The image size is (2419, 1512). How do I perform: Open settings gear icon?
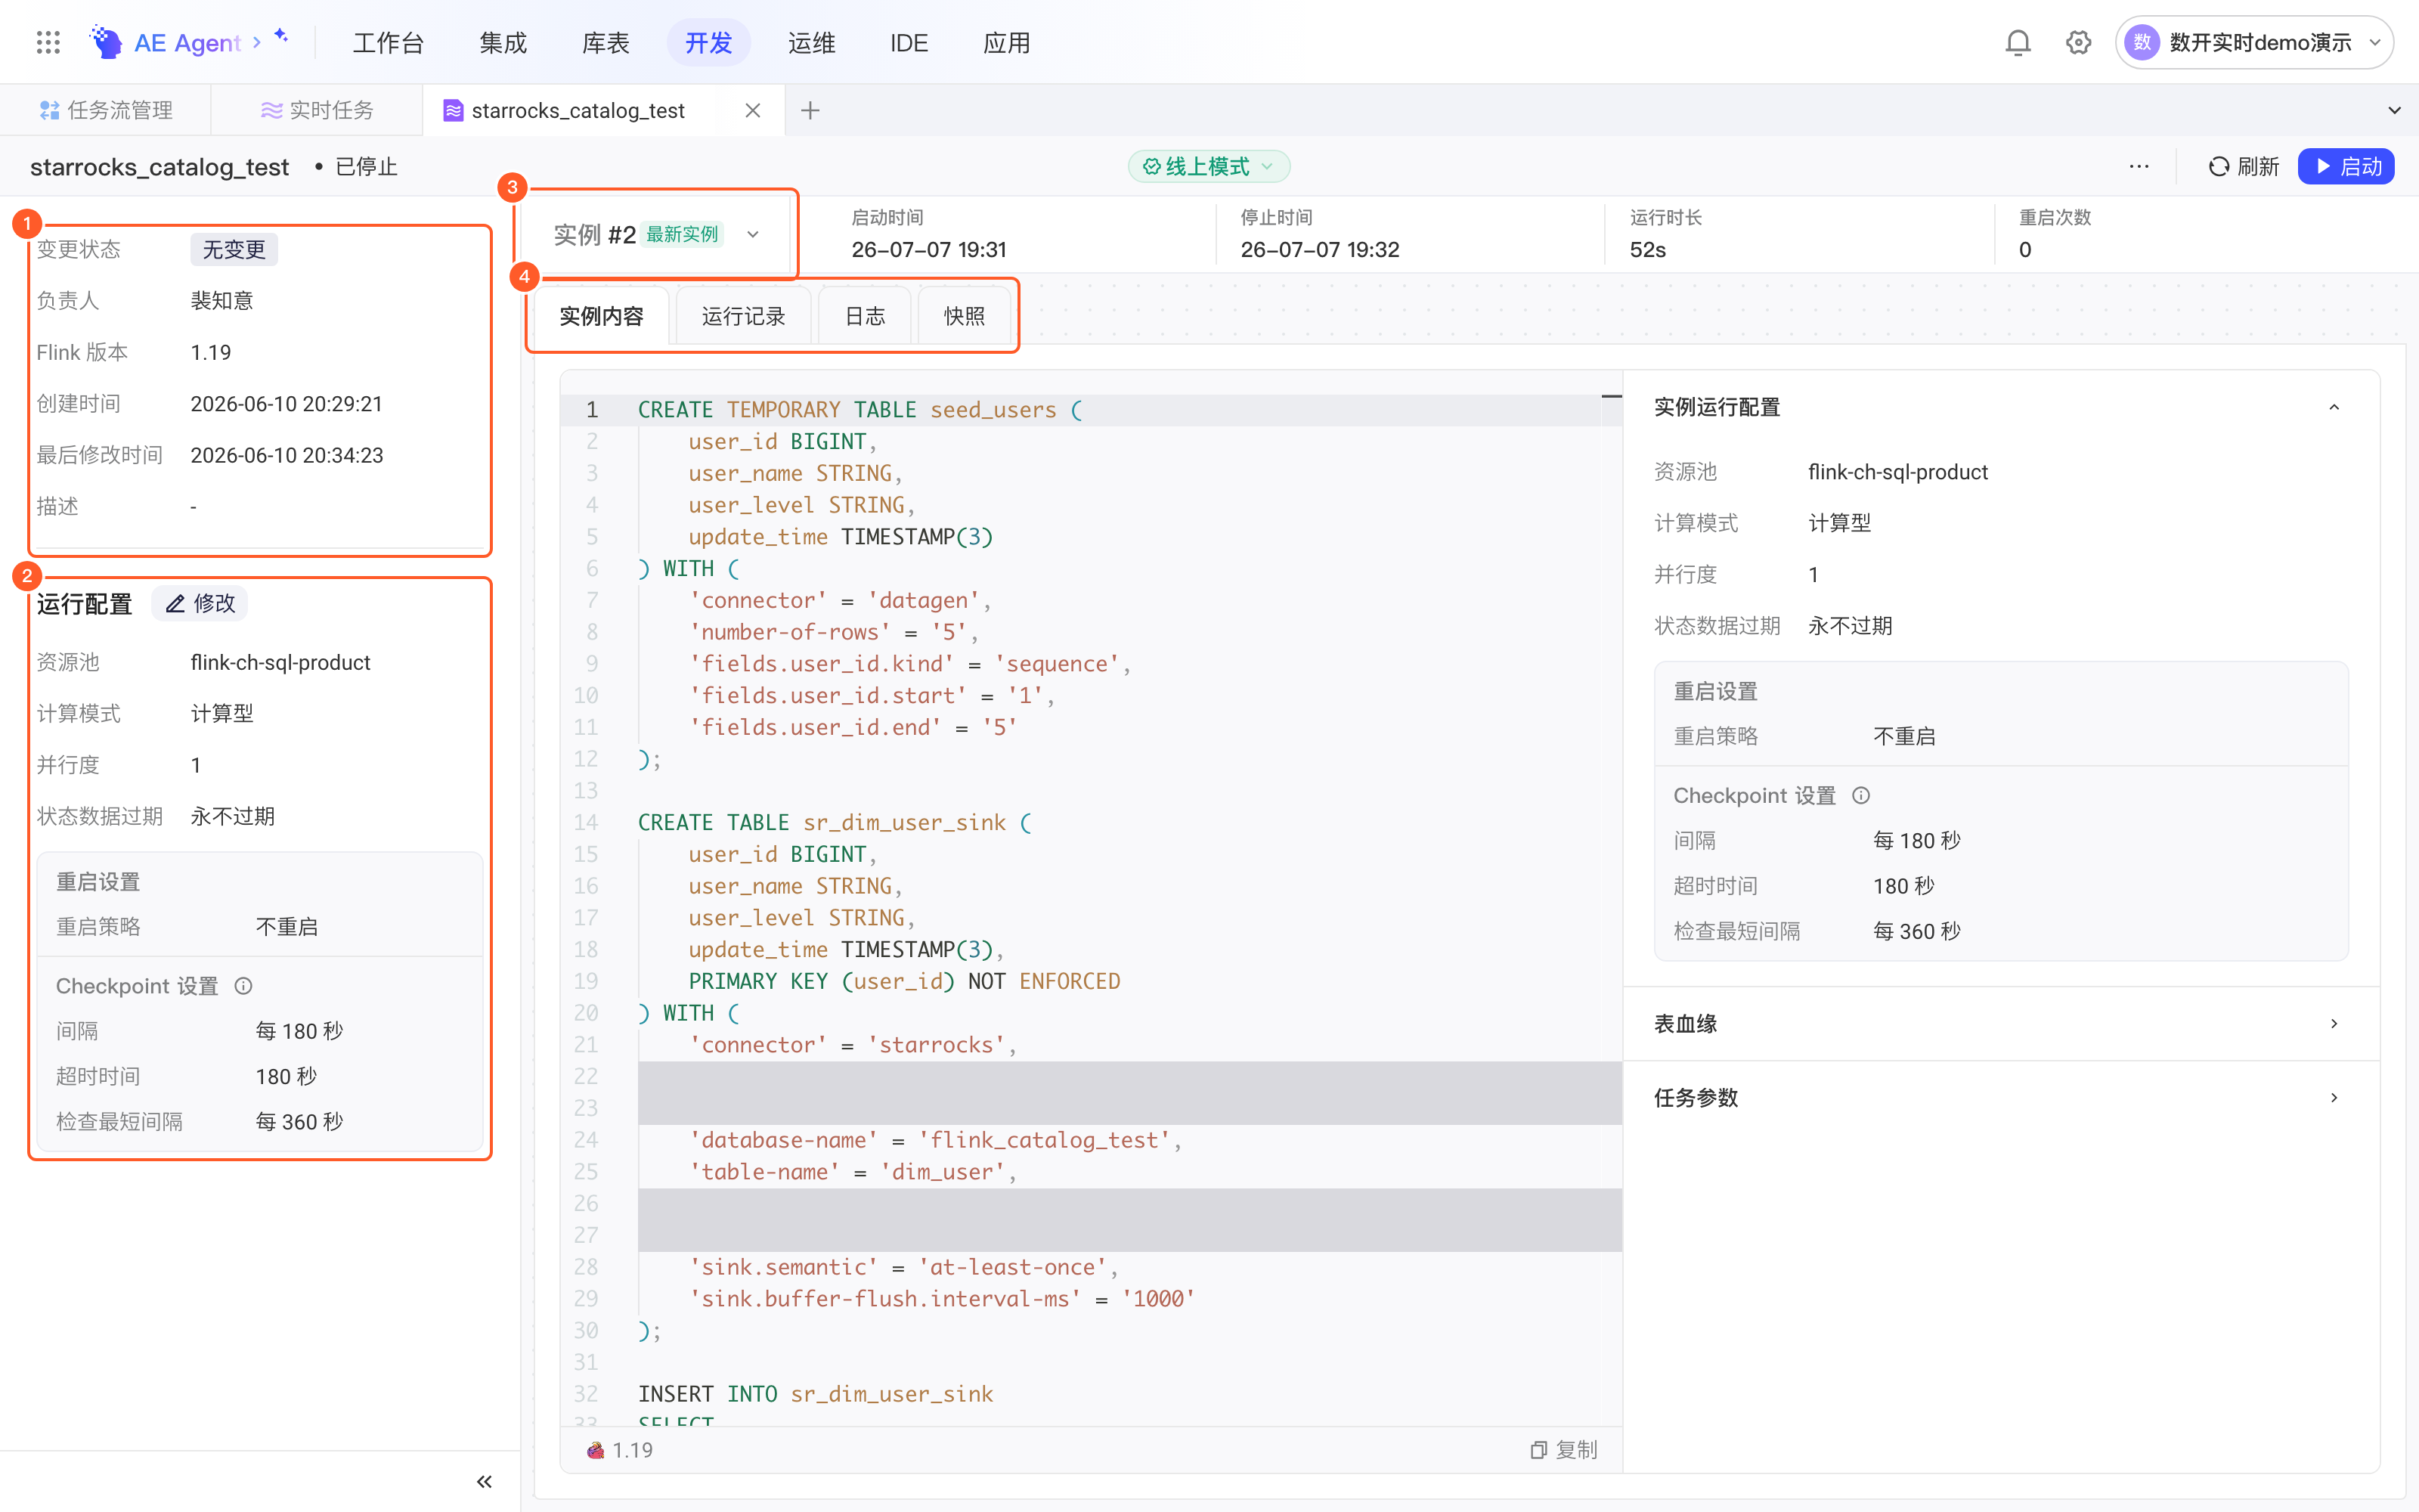click(x=2078, y=42)
